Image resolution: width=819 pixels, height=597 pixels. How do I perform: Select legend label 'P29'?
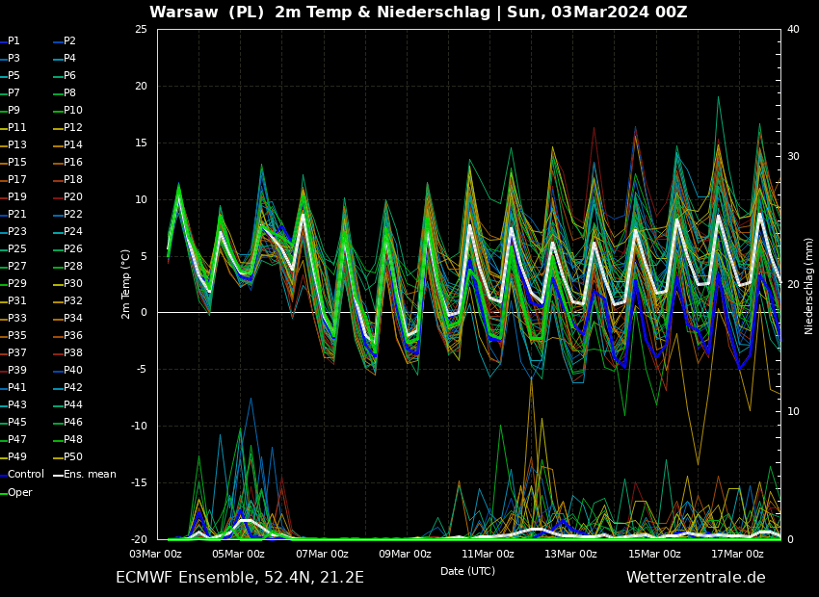pyautogui.click(x=16, y=283)
